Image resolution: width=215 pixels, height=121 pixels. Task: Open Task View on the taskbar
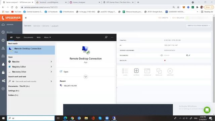[58, 118]
